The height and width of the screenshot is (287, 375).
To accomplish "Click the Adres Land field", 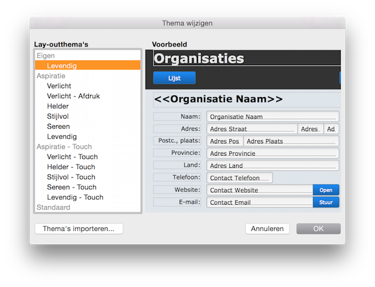I will pyautogui.click(x=272, y=166).
